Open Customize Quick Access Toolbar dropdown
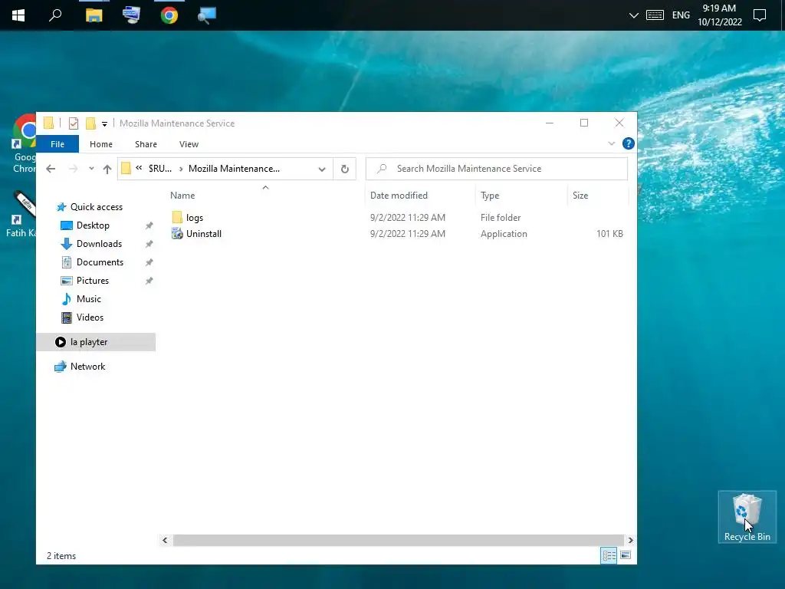Screen dimensions: 785x589 click(104, 123)
